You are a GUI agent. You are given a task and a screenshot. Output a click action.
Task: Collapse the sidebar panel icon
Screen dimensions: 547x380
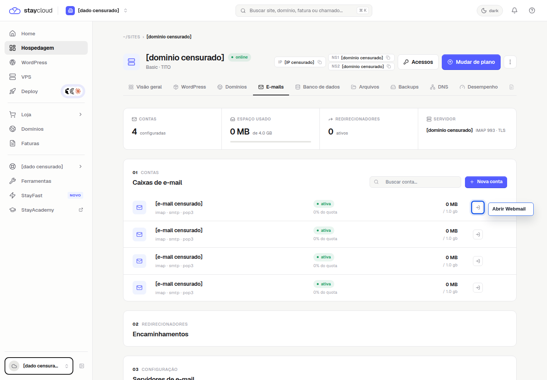pyautogui.click(x=82, y=366)
